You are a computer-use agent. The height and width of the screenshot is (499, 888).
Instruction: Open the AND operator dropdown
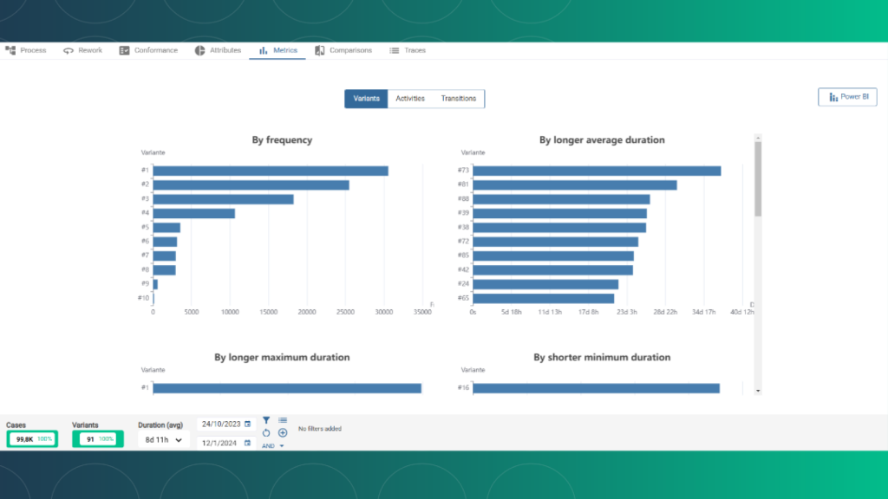click(273, 446)
